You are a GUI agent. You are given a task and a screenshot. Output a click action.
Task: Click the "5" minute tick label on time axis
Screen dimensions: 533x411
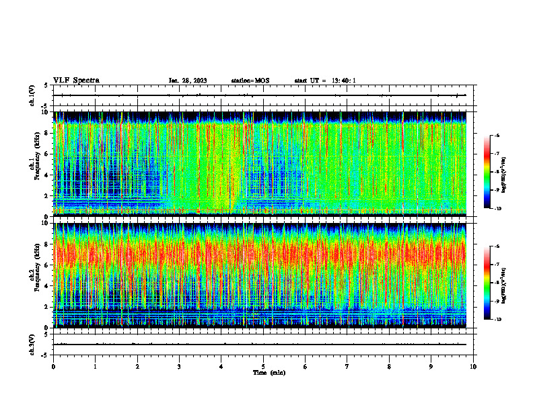[x=263, y=367]
